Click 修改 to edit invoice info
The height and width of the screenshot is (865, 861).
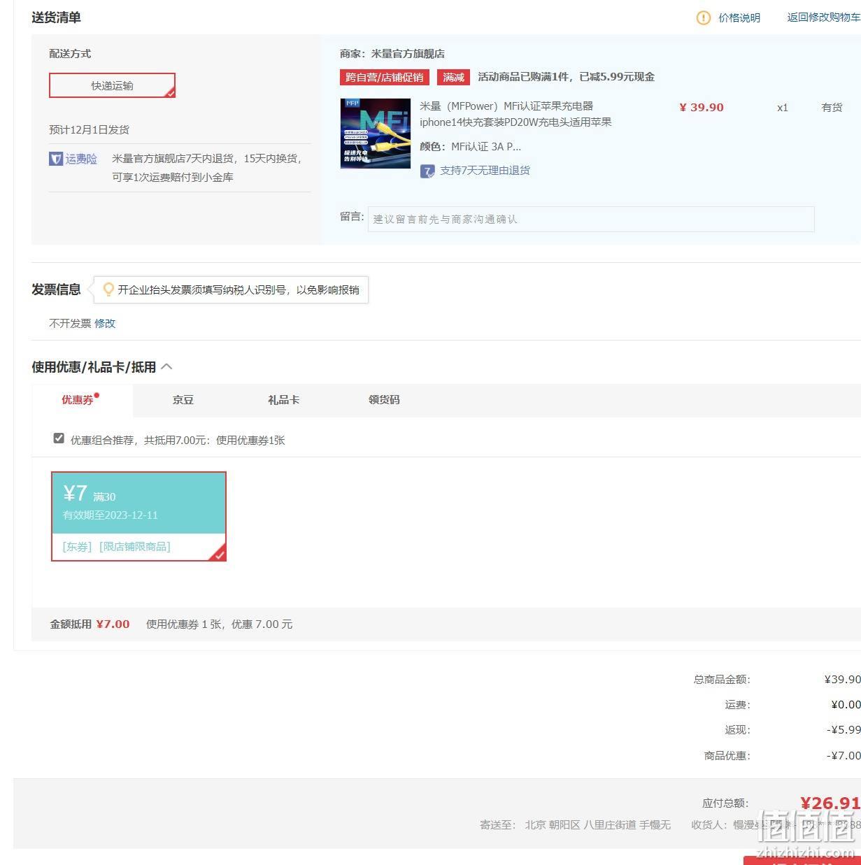[105, 323]
